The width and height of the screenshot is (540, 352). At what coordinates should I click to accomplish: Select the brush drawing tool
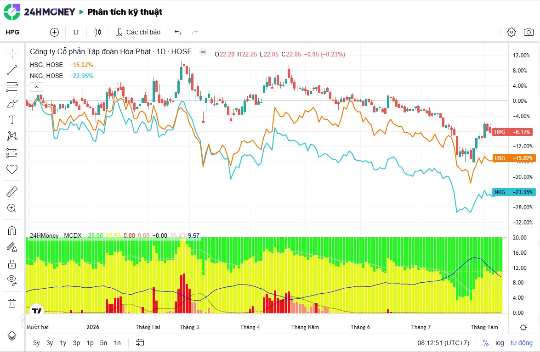(12, 103)
